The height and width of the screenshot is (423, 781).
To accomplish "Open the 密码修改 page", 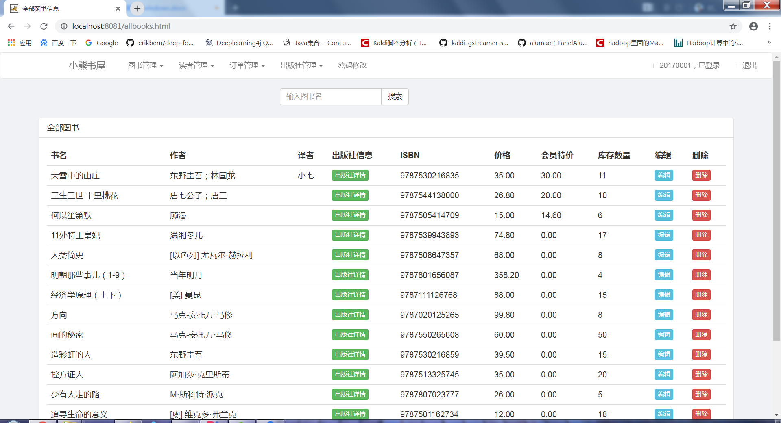I will 353,65.
